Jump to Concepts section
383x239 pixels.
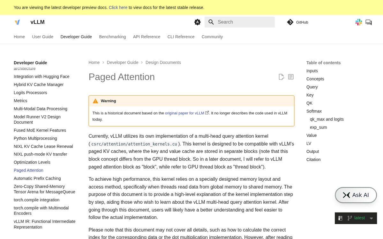pos(315,79)
